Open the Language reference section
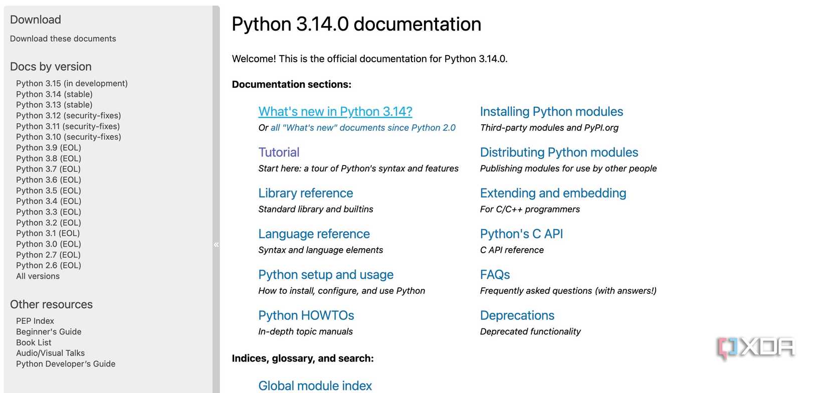Screen dimensions: 827x393 [x=314, y=234]
